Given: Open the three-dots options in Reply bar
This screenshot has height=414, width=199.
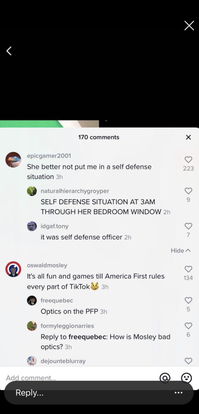Looking at the screenshot, I should click(x=178, y=393).
